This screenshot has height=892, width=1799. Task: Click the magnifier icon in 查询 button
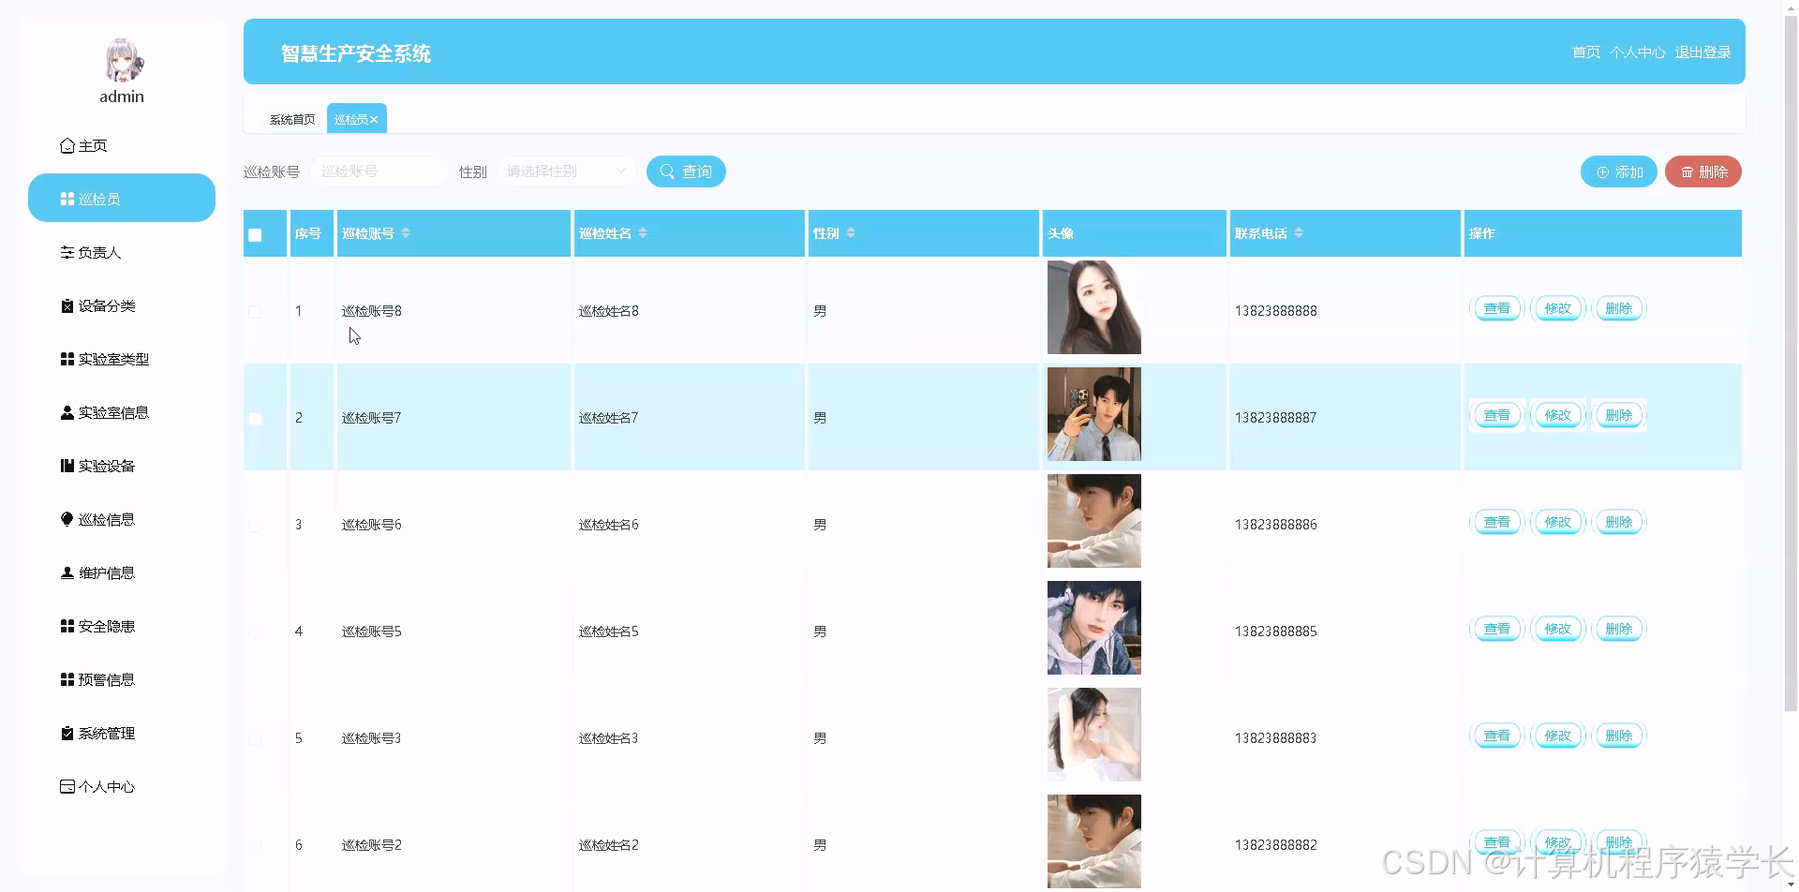click(667, 171)
